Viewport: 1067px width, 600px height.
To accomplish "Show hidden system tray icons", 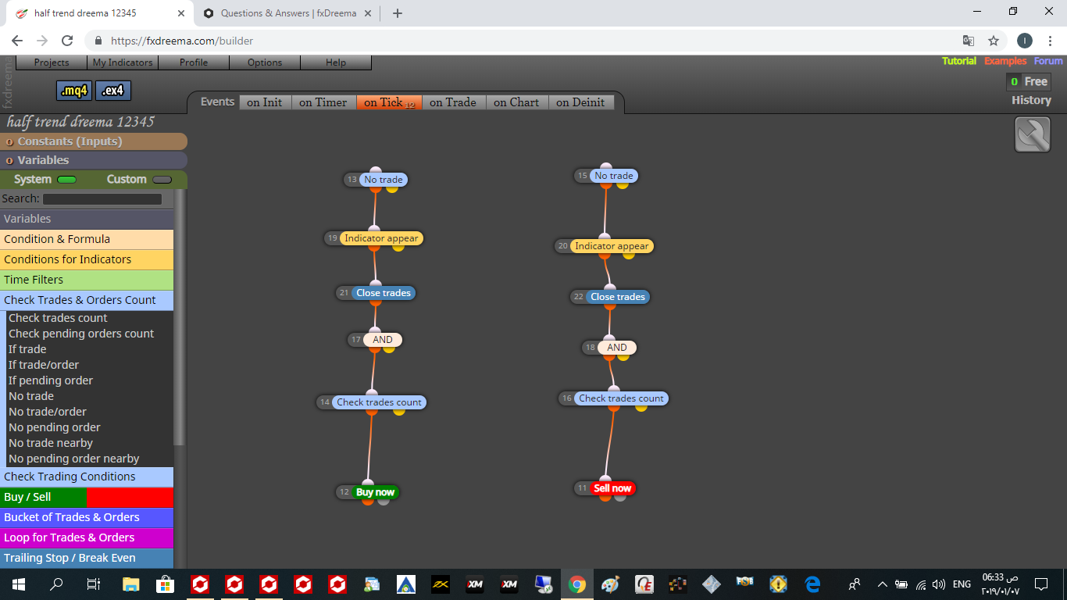I will click(x=883, y=584).
